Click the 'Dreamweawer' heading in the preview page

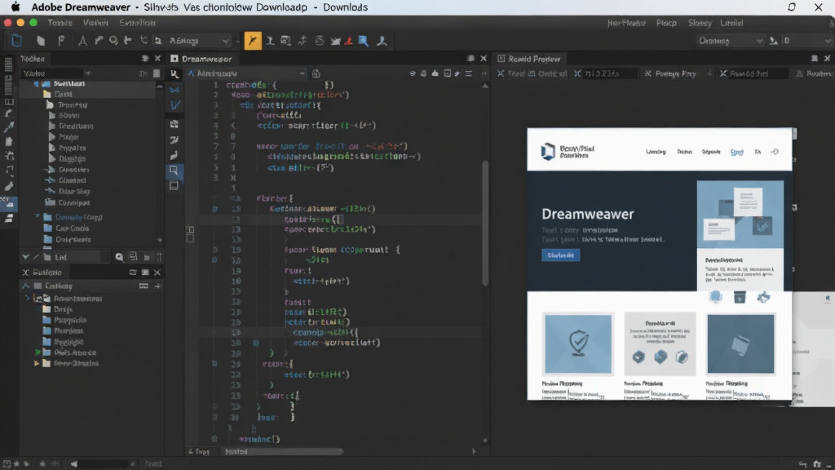(x=588, y=215)
